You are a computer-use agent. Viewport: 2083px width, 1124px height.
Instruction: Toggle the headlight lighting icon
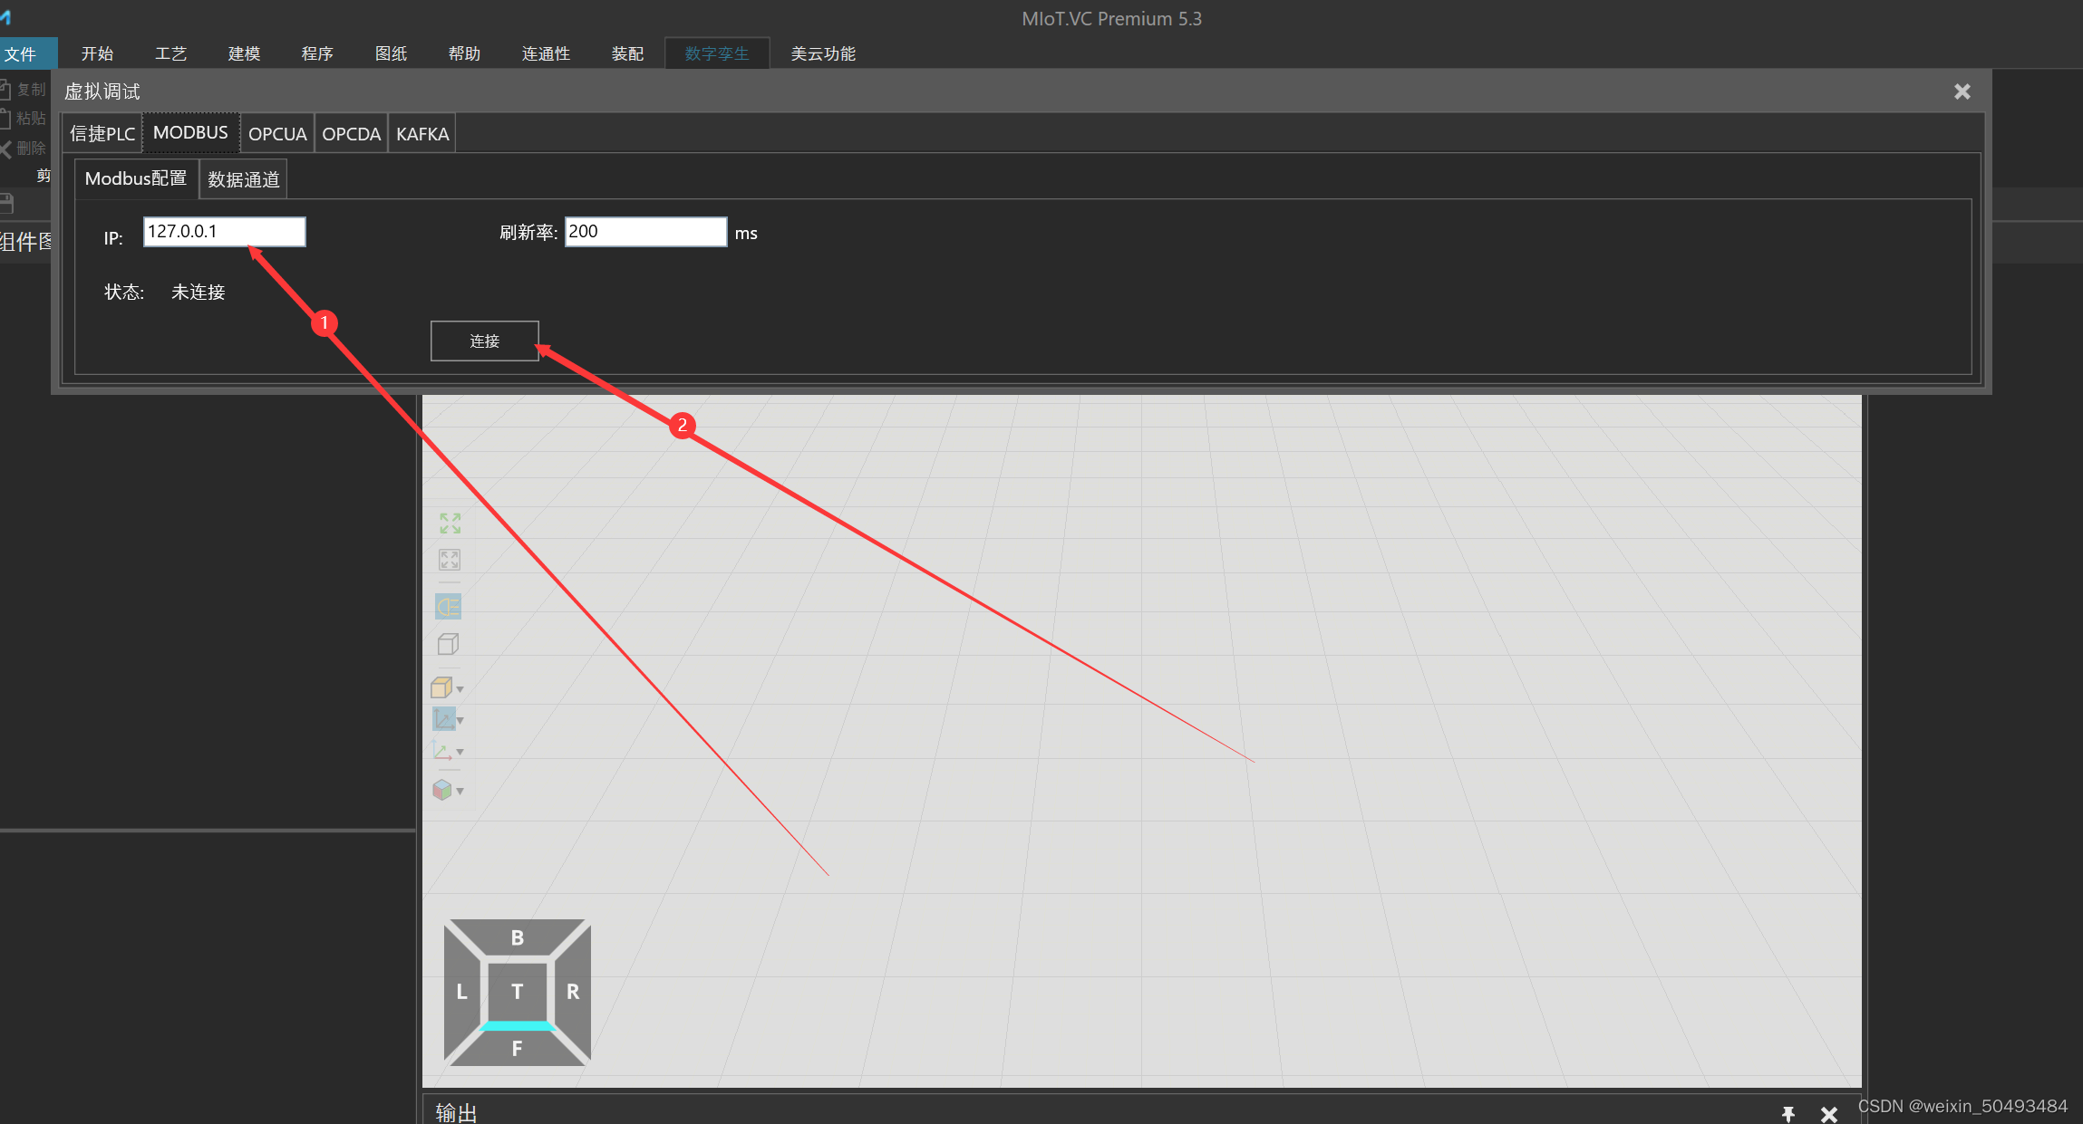449,606
